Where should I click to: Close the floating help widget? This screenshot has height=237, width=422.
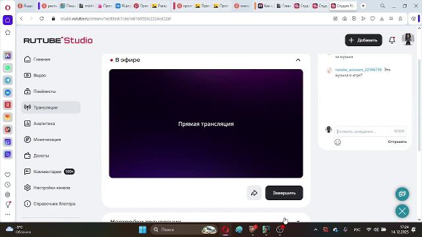(x=402, y=211)
